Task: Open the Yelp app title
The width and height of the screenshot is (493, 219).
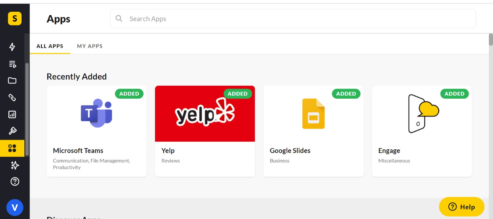Action: pyautogui.click(x=168, y=151)
